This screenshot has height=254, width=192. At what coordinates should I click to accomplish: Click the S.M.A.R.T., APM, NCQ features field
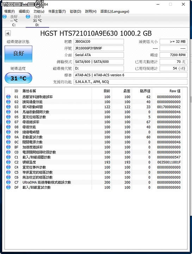point(131,82)
